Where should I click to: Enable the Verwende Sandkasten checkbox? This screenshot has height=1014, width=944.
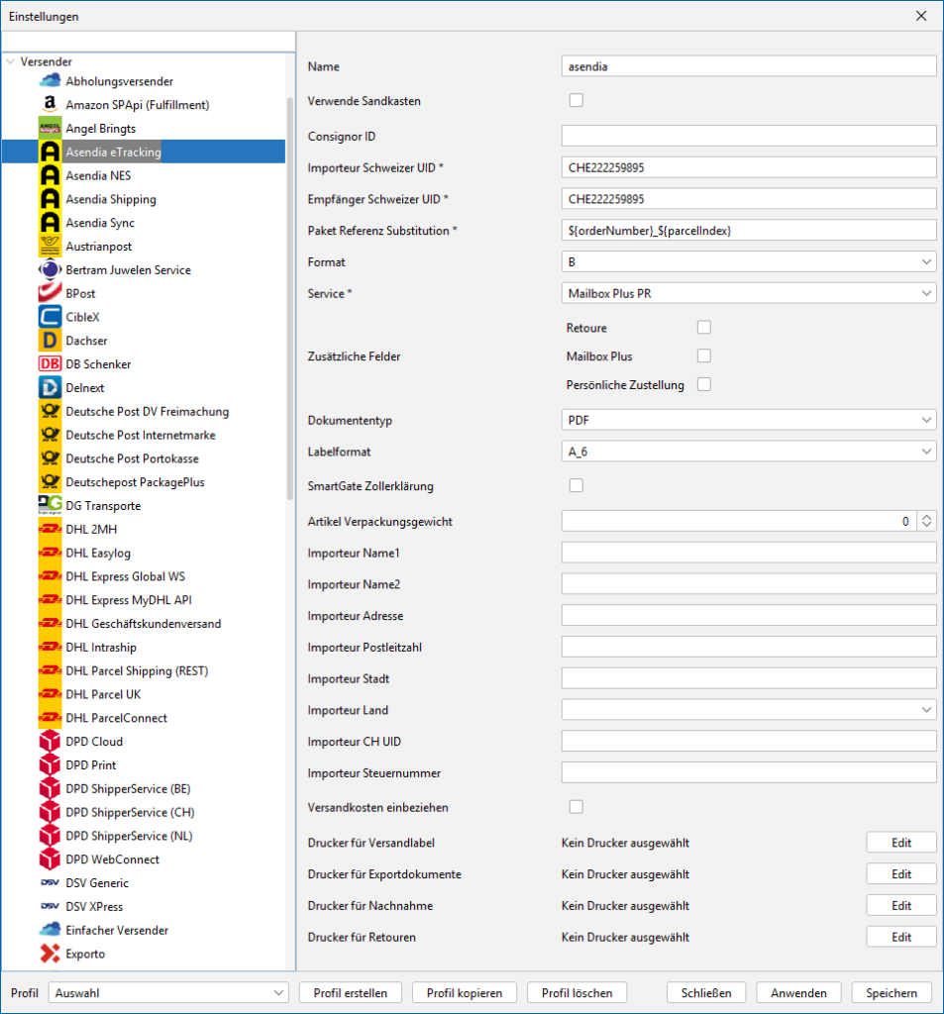click(576, 100)
